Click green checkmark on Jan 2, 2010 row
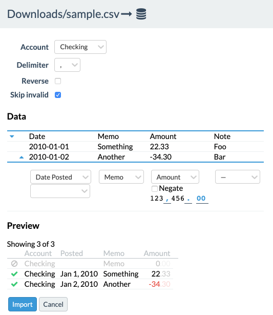Image resolution: width=273 pixels, height=315 pixels. (14, 284)
